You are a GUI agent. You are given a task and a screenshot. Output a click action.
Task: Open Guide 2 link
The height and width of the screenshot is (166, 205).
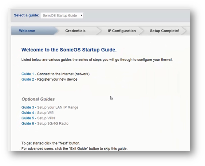[28, 79]
